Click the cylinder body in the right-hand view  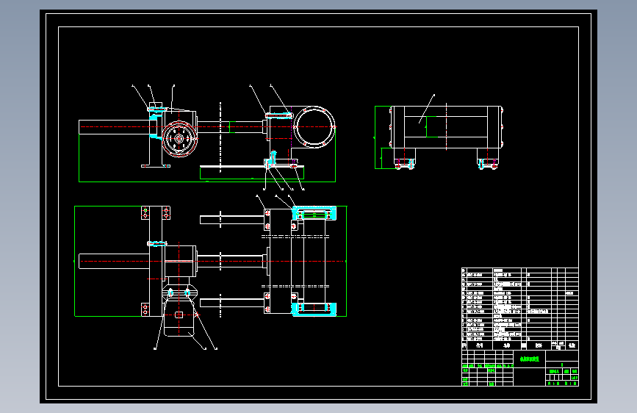tap(446, 127)
